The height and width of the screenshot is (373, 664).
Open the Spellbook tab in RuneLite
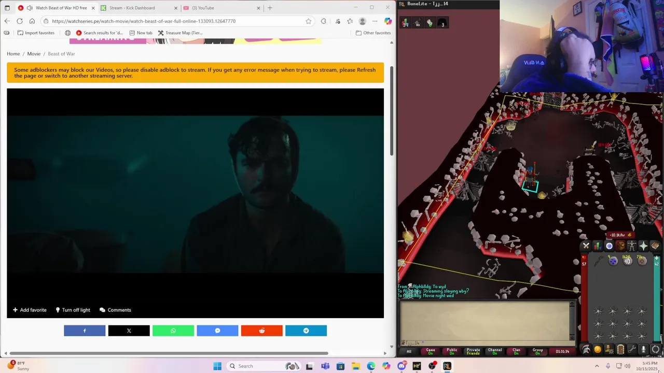coord(656,246)
